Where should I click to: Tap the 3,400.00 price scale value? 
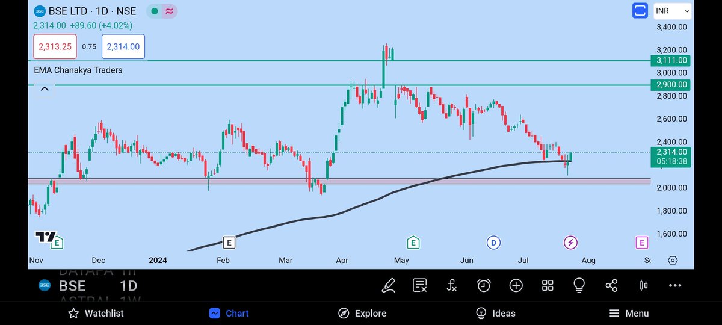pyautogui.click(x=672, y=27)
